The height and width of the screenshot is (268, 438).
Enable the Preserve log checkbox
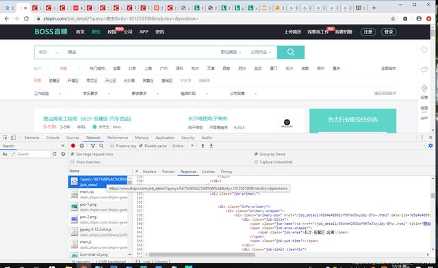[112, 146]
